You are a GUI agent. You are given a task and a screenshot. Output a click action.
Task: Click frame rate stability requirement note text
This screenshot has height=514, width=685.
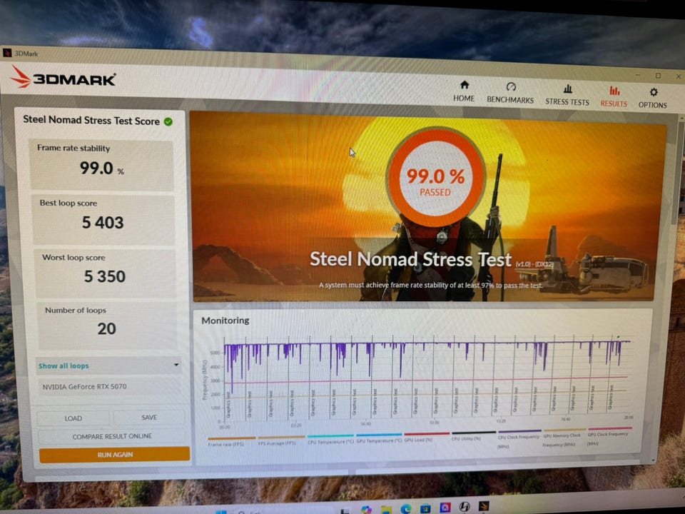pyautogui.click(x=431, y=285)
